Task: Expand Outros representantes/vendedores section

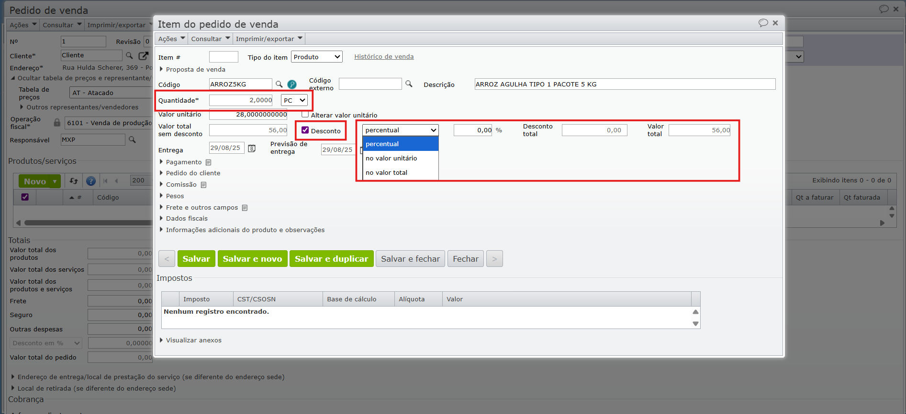Action: pos(79,107)
